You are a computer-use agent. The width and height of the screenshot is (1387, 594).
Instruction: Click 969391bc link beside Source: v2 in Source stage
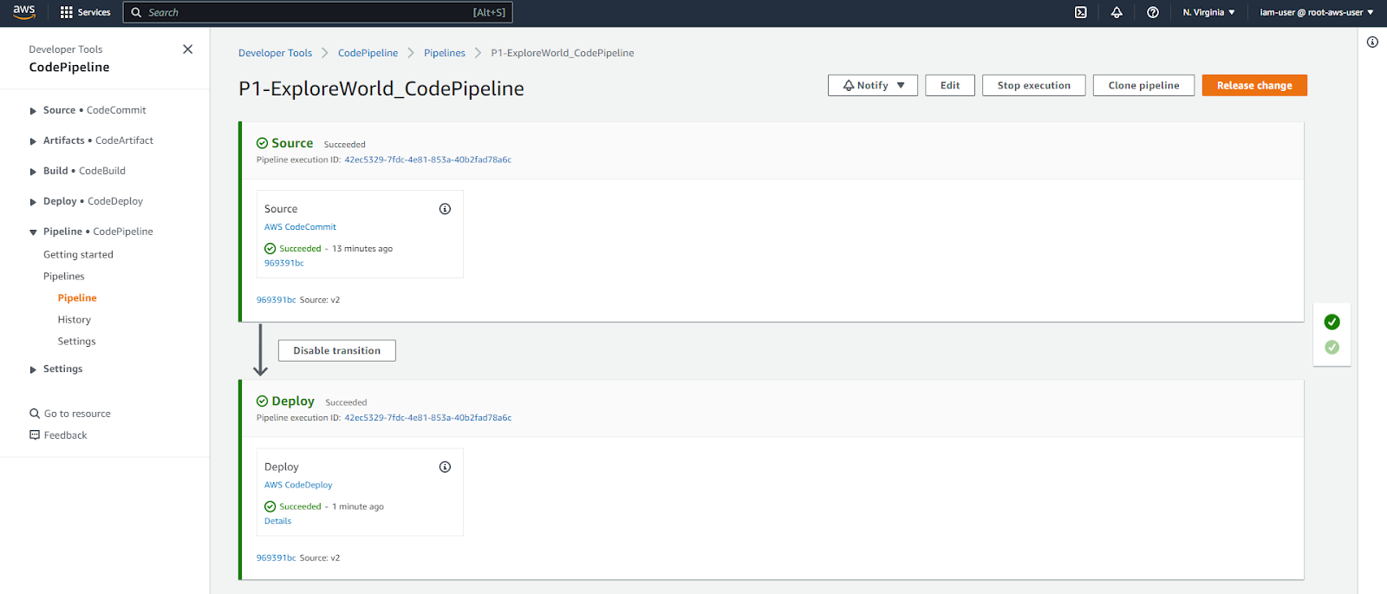coord(276,300)
